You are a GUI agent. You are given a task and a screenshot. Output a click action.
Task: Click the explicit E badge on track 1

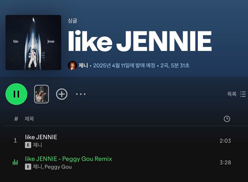tap(28, 145)
